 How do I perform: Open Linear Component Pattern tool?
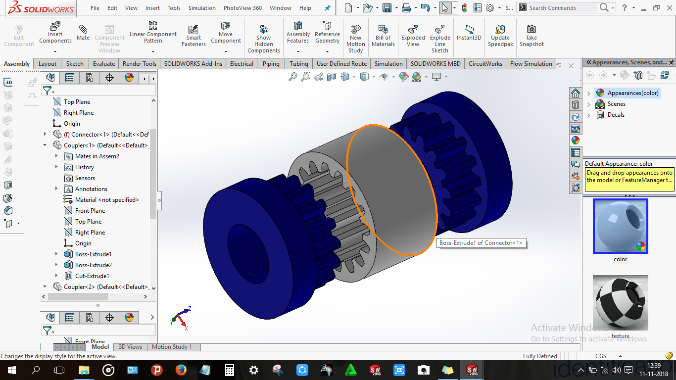[153, 33]
